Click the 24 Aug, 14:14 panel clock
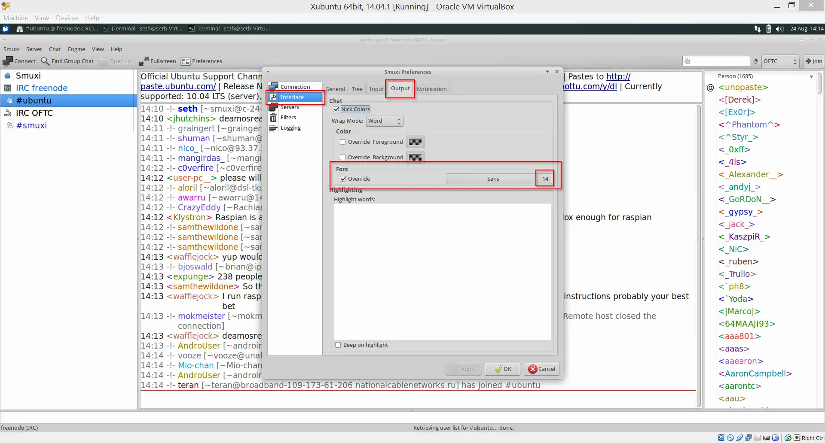The height and width of the screenshot is (443, 825). (x=807, y=29)
